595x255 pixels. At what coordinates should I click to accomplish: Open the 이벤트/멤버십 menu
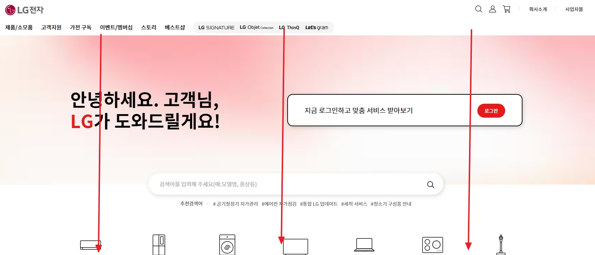pos(116,27)
